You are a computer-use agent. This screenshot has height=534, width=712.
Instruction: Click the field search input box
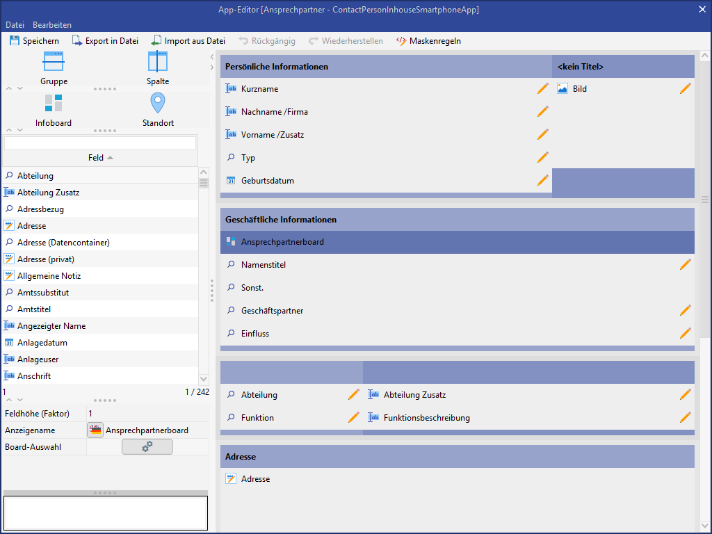(99, 143)
